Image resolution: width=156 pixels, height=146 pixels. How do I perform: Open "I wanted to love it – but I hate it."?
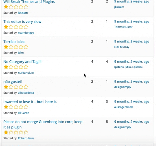point(30,102)
